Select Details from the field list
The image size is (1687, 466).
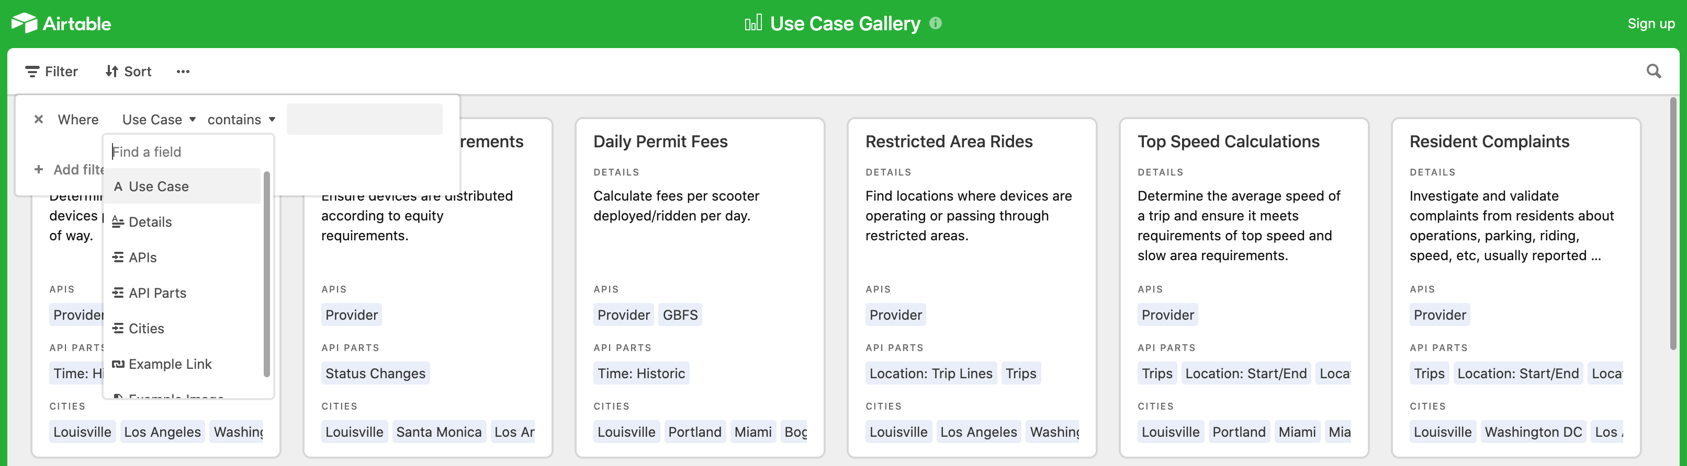(151, 222)
